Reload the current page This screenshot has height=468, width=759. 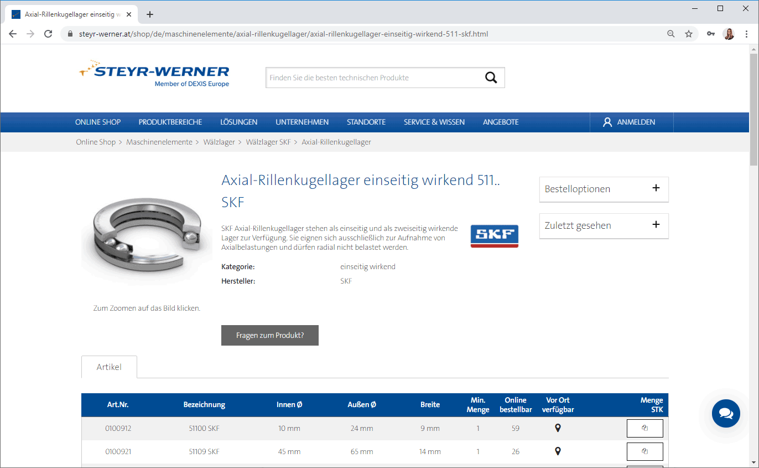(x=48, y=34)
